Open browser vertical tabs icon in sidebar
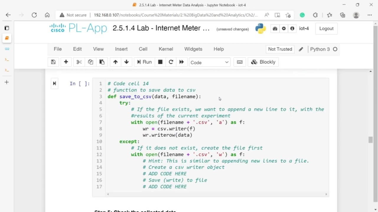Viewport: 378px width, 212px height. coord(7,28)
